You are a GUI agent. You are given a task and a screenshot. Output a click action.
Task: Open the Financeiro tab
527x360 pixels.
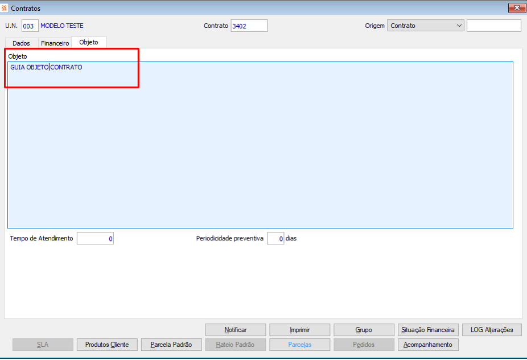coord(55,43)
